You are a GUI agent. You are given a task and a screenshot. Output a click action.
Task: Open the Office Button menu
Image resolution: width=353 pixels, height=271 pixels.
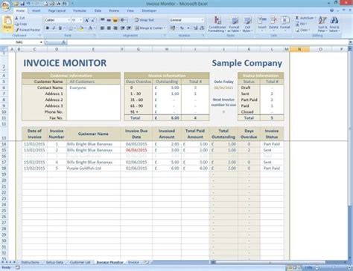(5, 5)
